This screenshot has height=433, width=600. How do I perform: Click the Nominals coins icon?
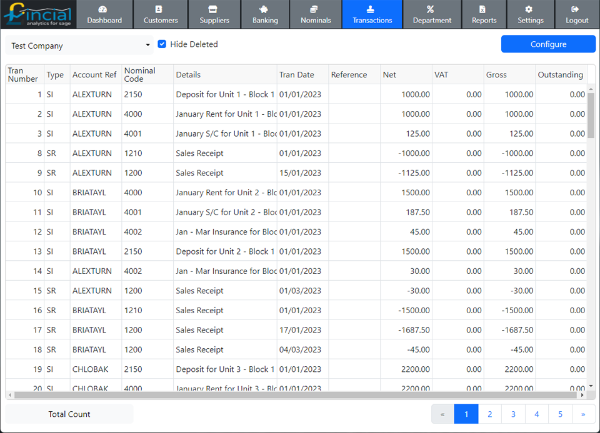(314, 9)
